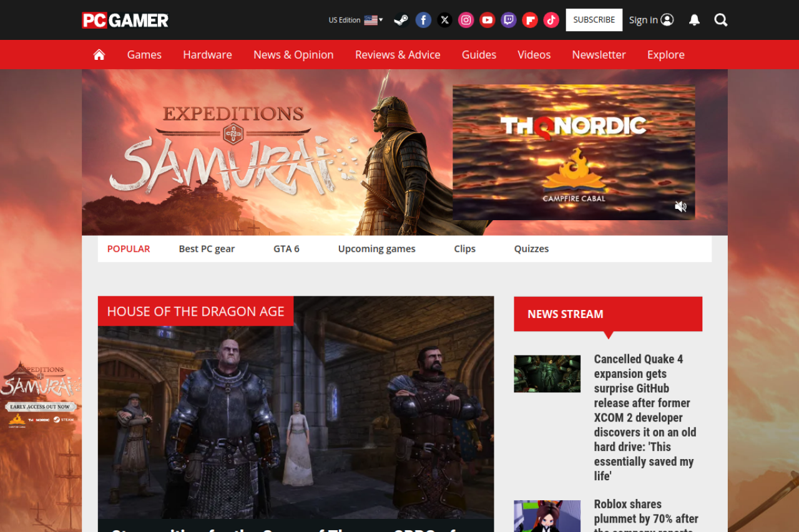Open the Reviews & Advice menu
The width and height of the screenshot is (799, 532).
[398, 55]
